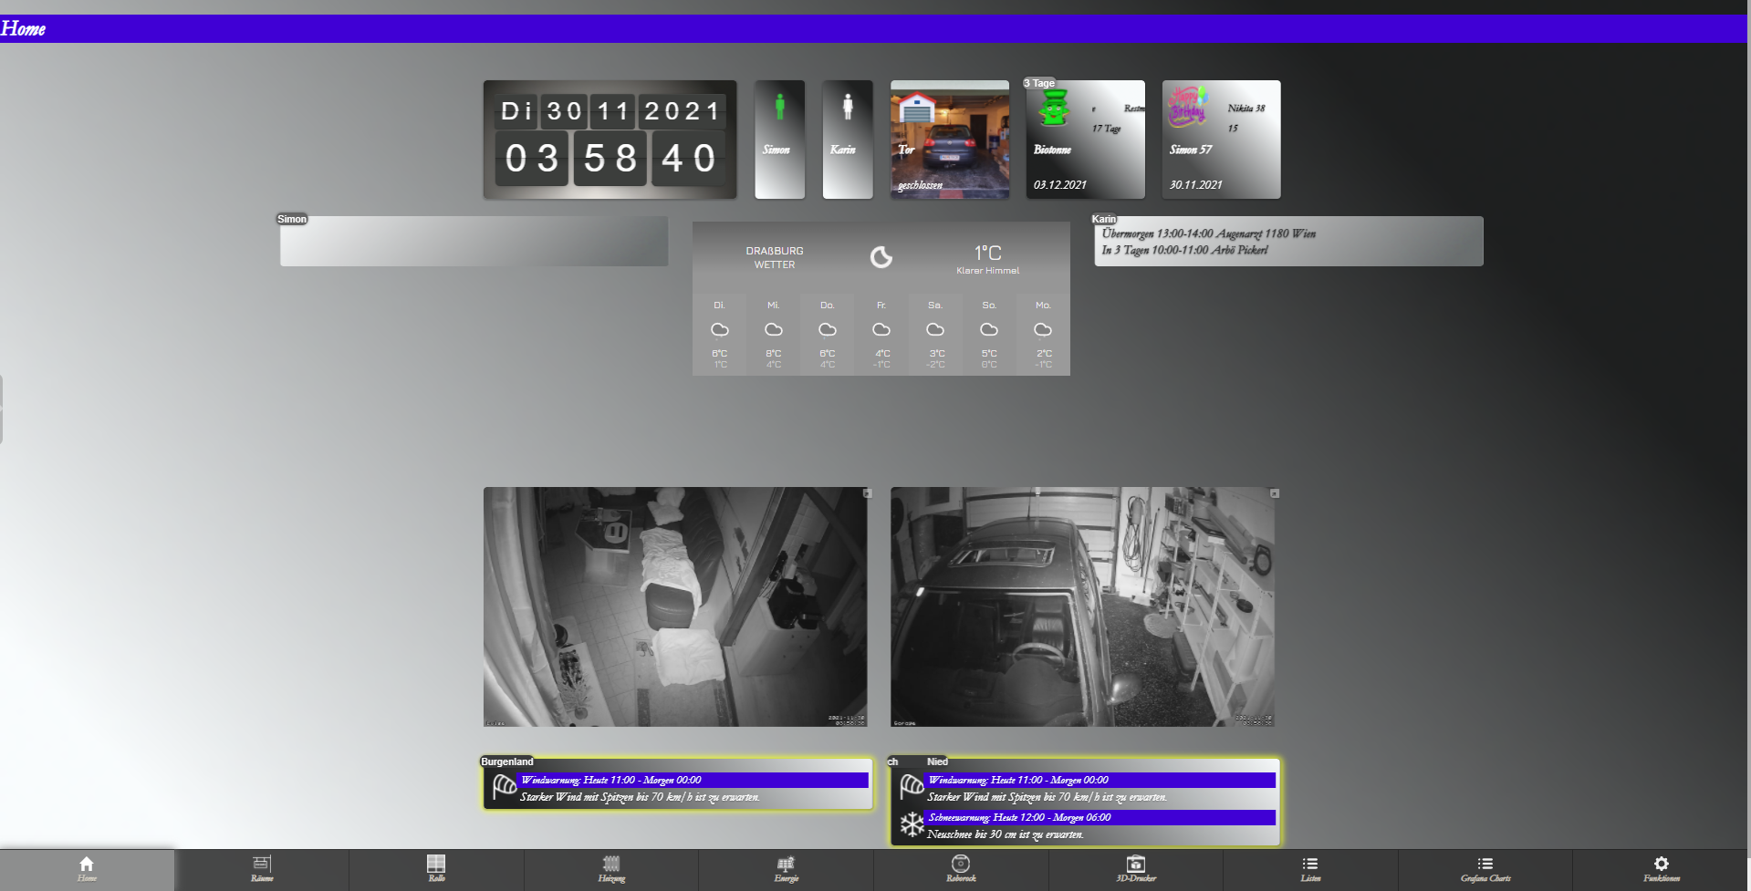Click the '30.11.2021' birthday date

1196,184
